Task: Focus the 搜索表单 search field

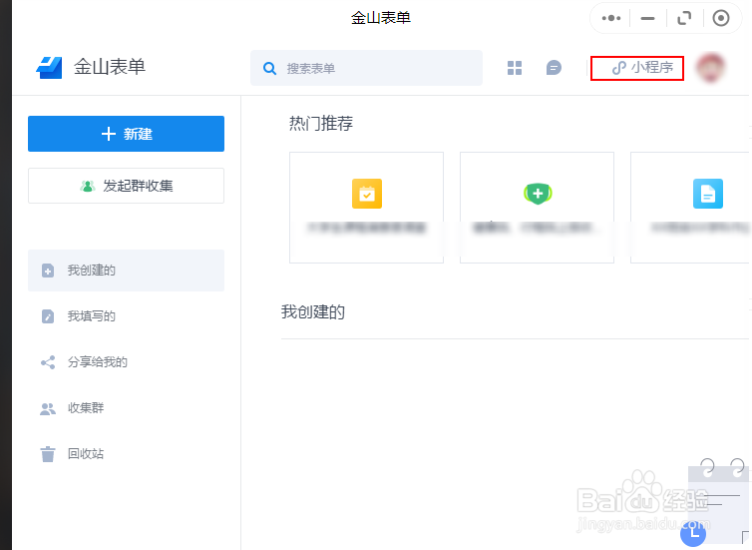Action: pos(366,68)
